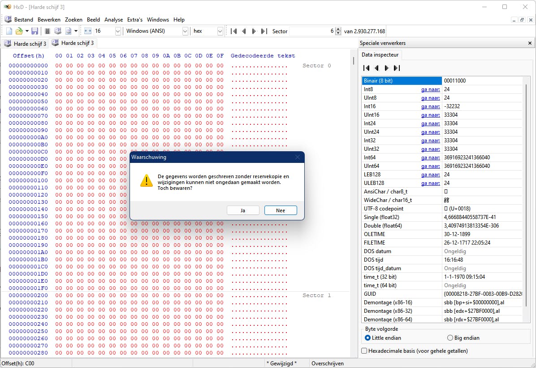
Task: Open the Extra's menu
Action: click(x=135, y=19)
